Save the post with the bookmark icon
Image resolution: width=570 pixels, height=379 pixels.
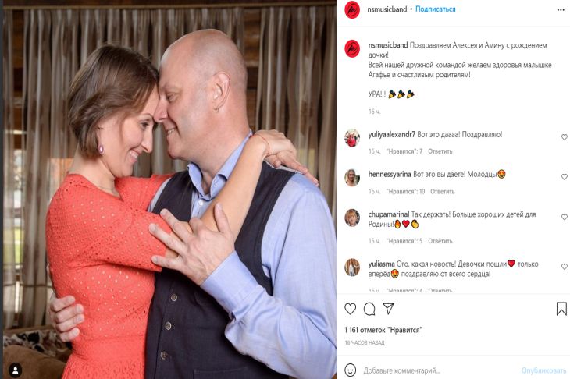[x=561, y=309]
